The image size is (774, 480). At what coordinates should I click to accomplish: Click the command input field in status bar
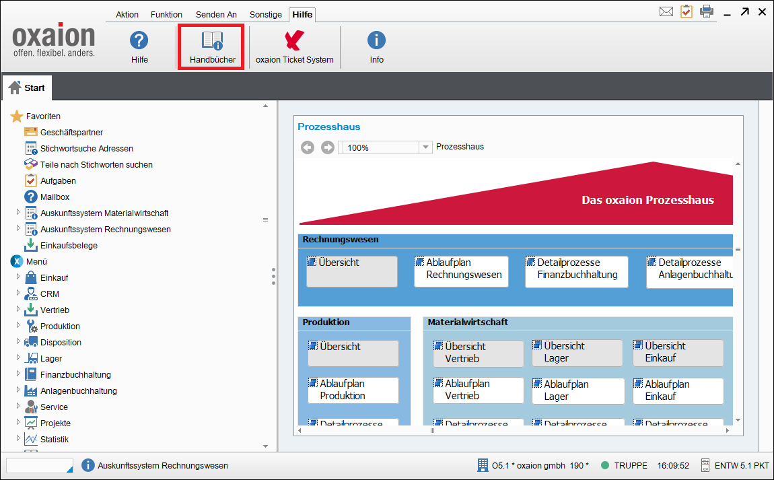pyautogui.click(x=39, y=465)
